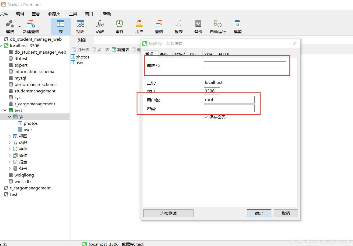Click the 密码 input field
The image size is (353, 246).
point(229,108)
